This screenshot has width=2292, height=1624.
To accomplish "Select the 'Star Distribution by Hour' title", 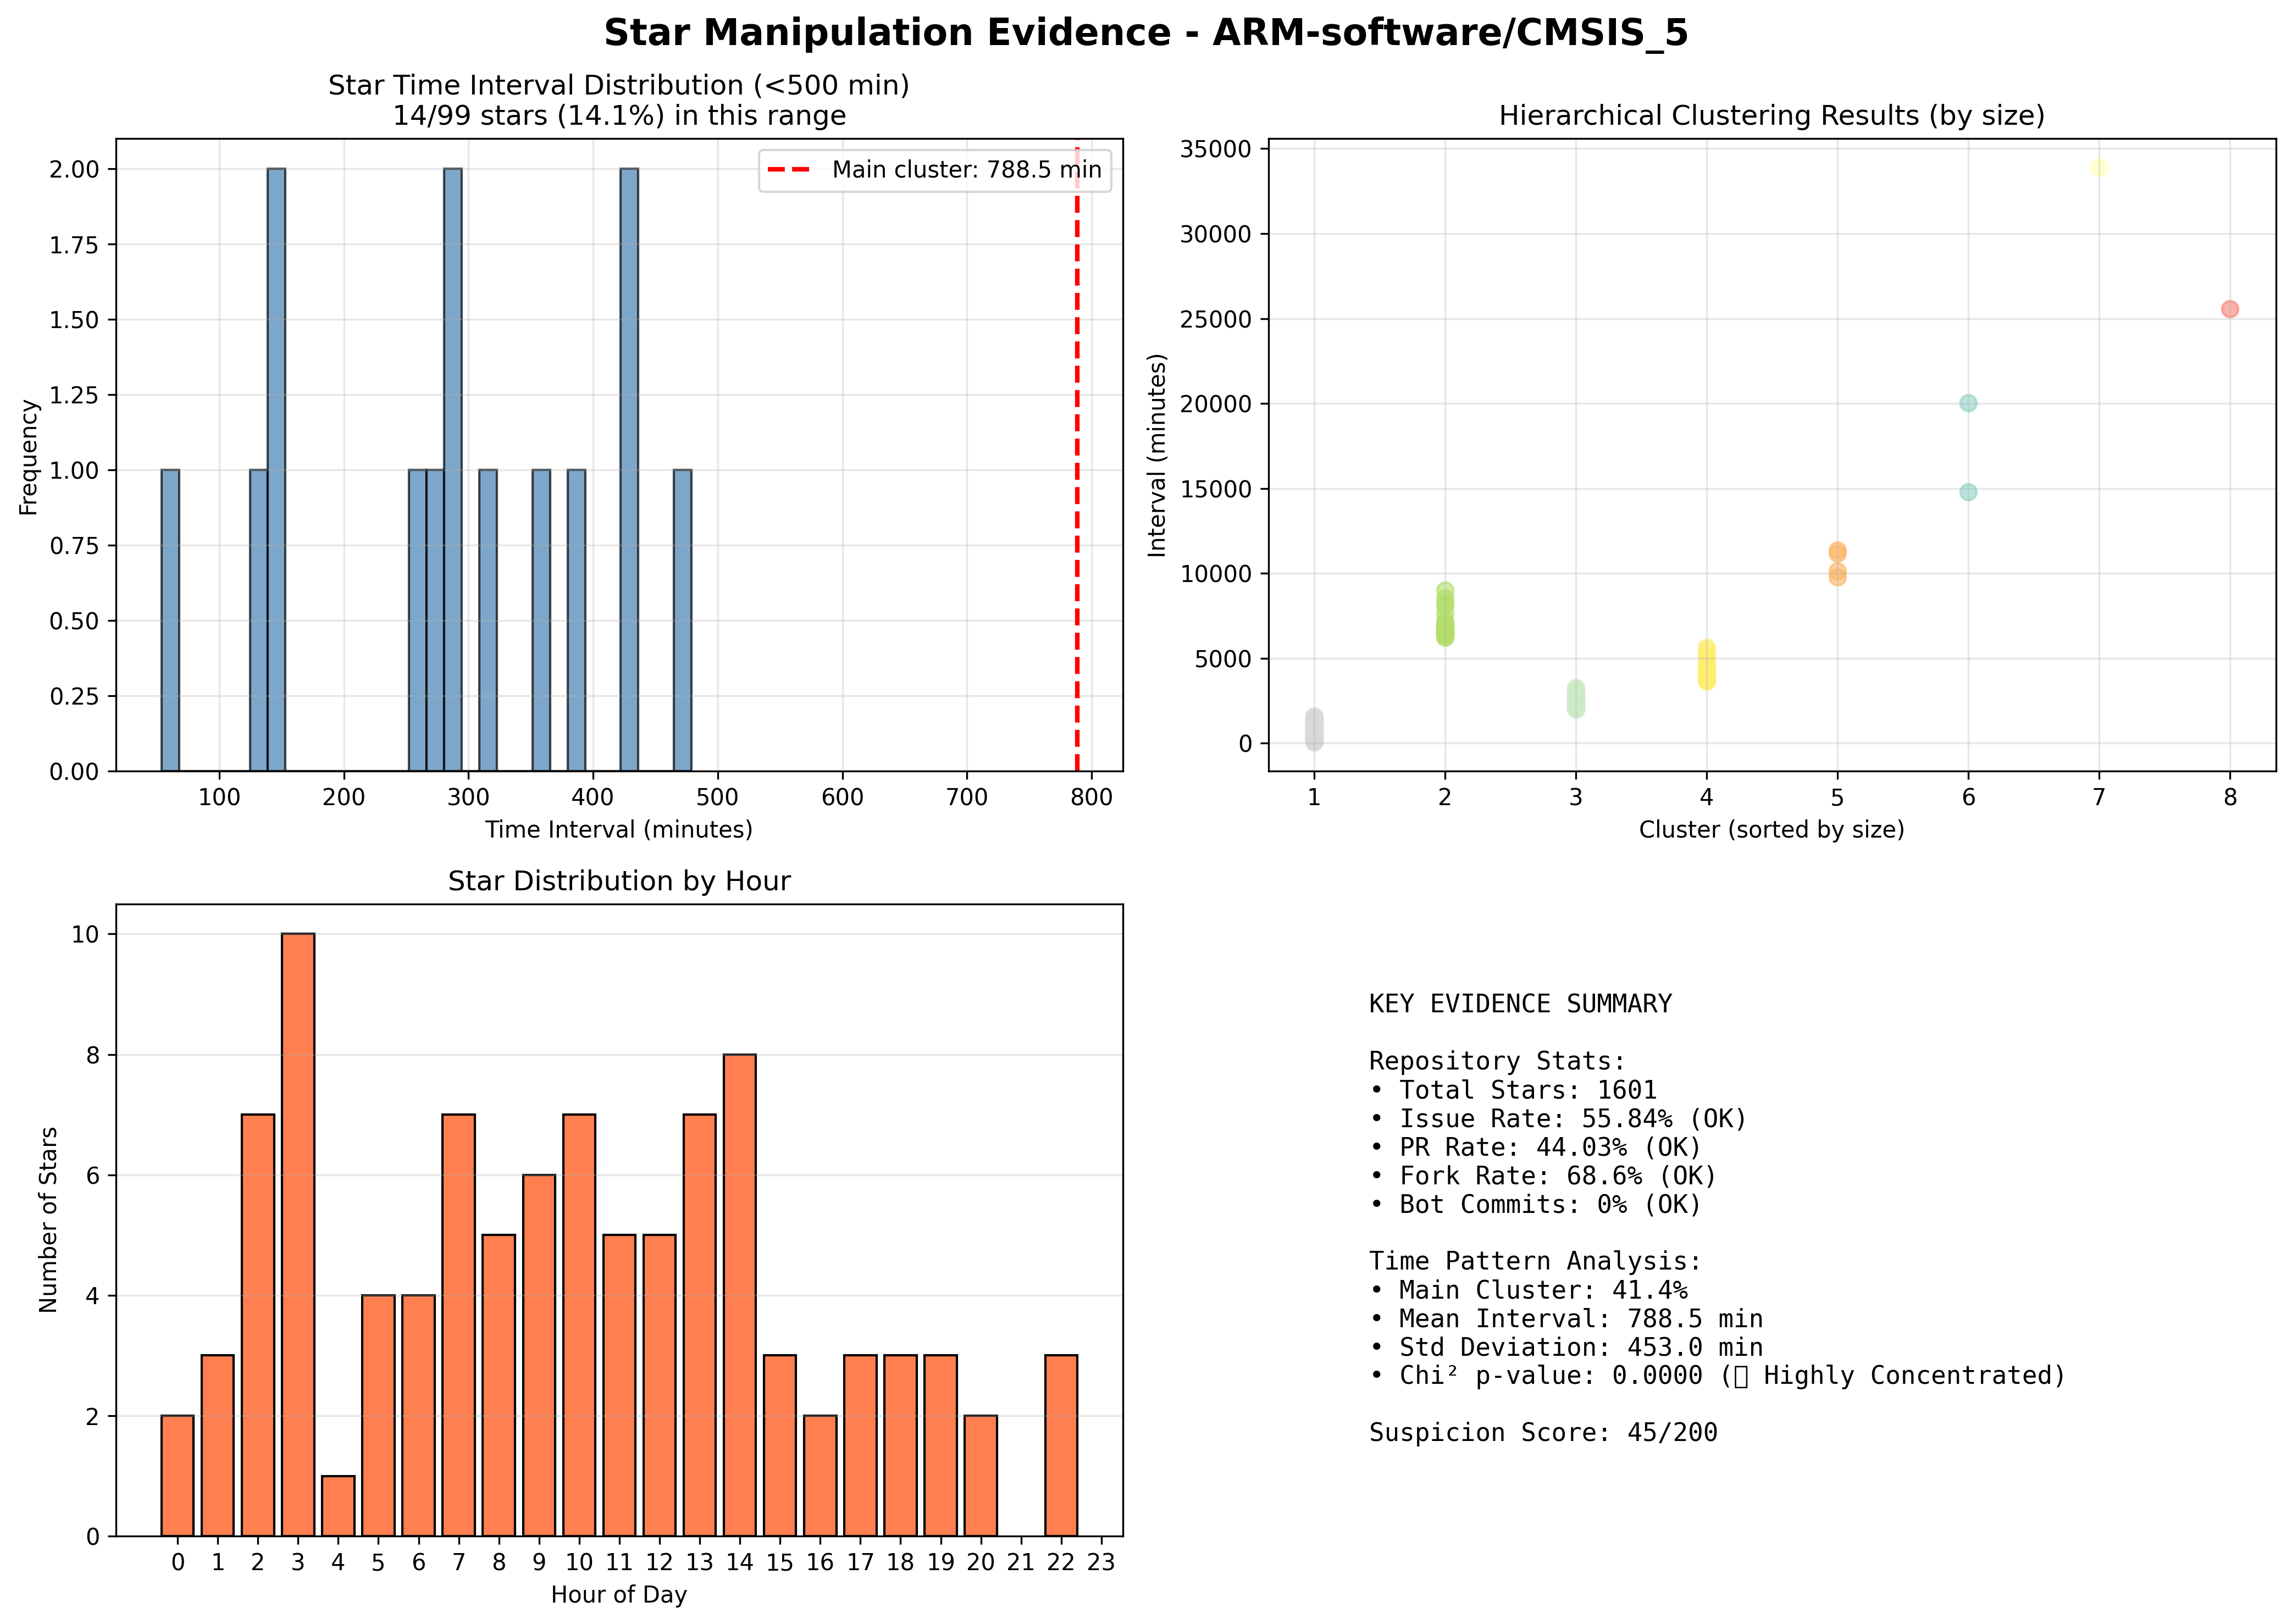I will pyautogui.click(x=619, y=881).
